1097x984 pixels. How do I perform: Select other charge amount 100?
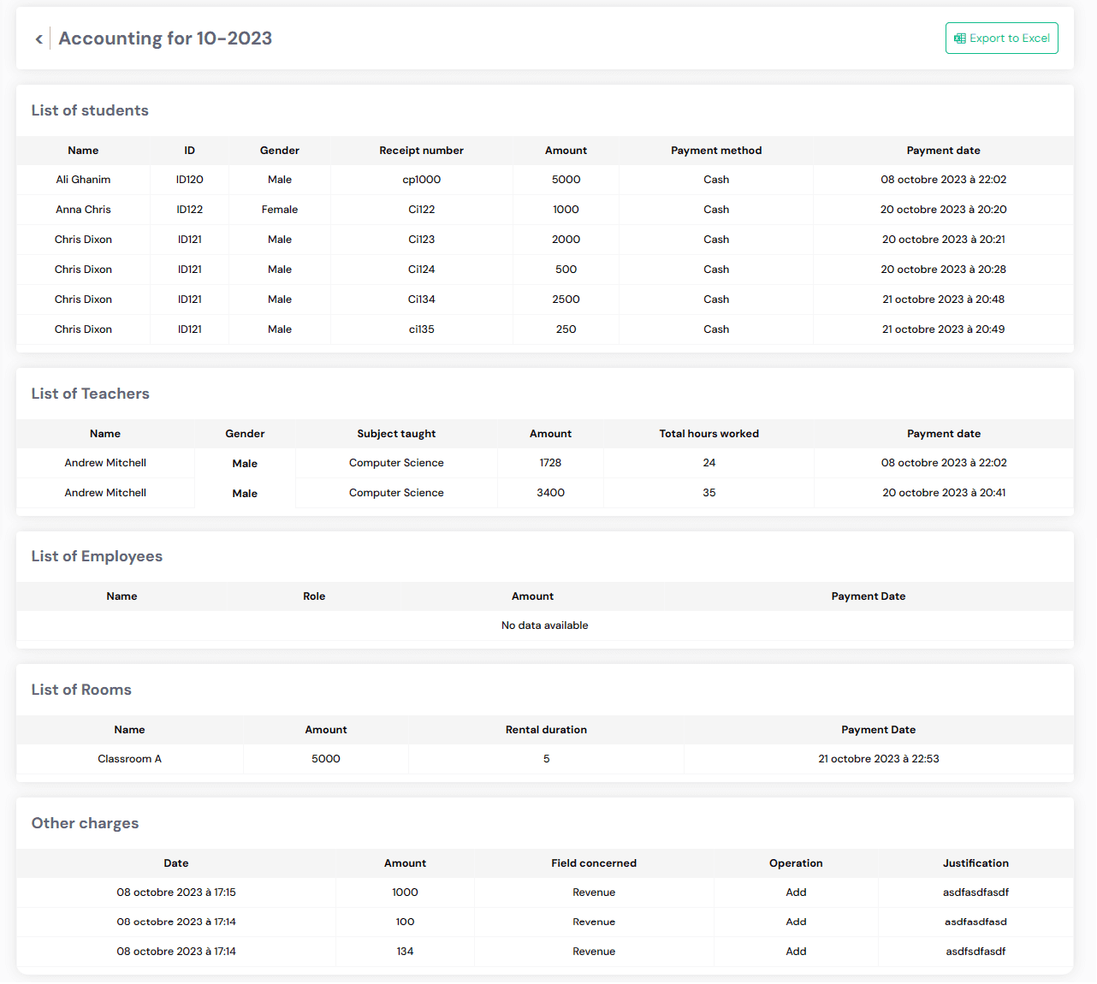point(405,922)
